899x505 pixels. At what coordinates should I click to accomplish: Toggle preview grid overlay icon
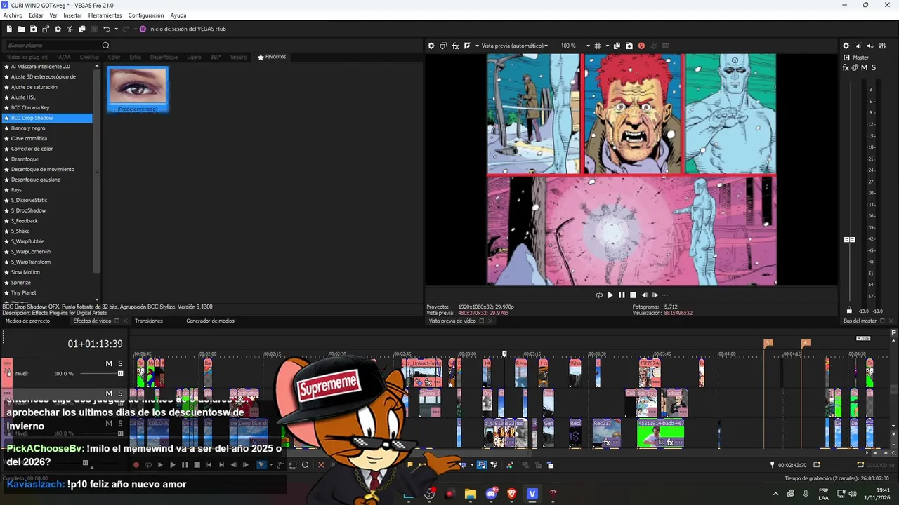[x=598, y=46]
